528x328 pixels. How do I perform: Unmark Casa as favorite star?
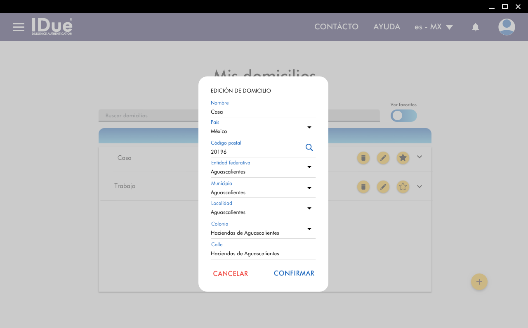(403, 158)
